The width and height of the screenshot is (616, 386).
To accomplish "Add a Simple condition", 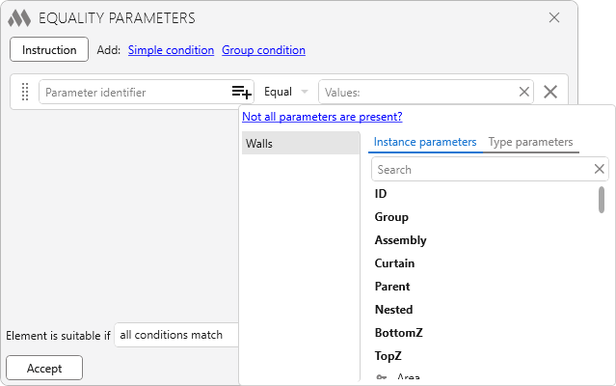I will [x=171, y=50].
